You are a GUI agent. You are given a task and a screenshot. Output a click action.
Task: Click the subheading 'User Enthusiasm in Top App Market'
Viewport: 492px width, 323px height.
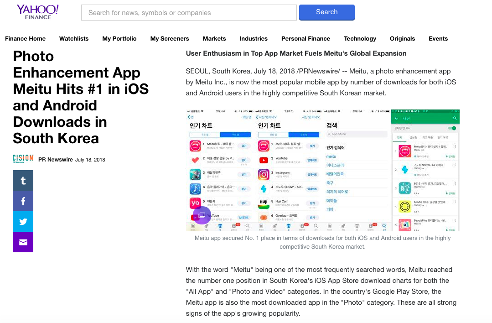point(296,53)
